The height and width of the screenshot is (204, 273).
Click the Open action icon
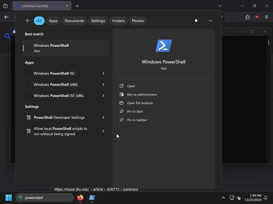pos(122,86)
